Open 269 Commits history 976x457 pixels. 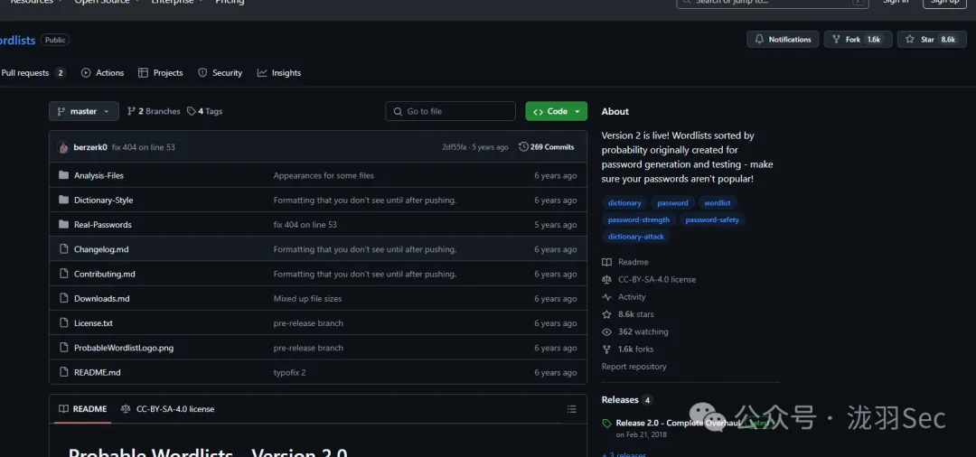click(x=547, y=147)
